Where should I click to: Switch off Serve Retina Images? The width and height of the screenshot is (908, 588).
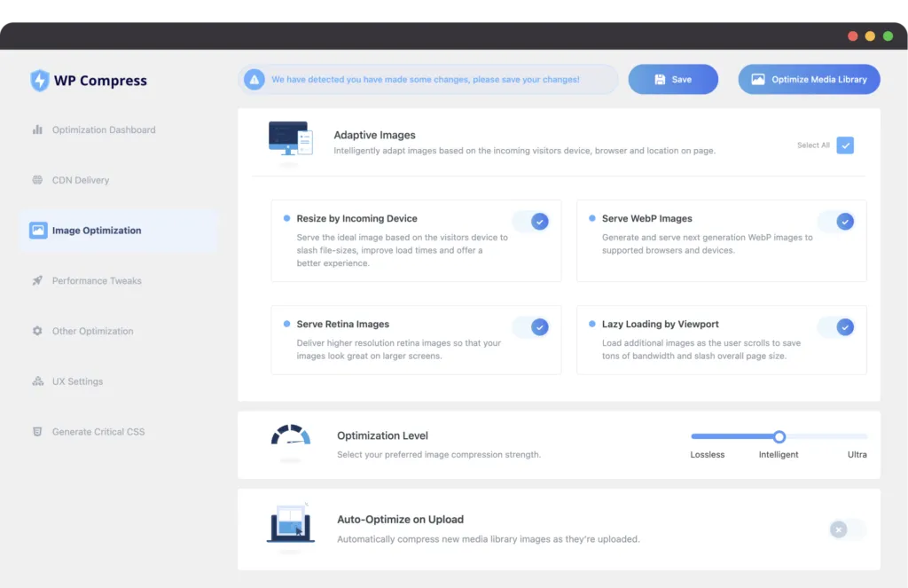(x=532, y=327)
